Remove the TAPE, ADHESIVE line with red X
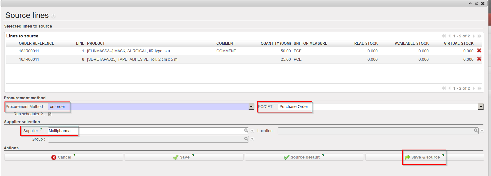Screen dimensions: 491x176 tap(479, 59)
